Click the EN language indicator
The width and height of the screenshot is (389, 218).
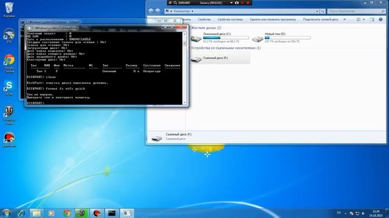[x=339, y=213]
